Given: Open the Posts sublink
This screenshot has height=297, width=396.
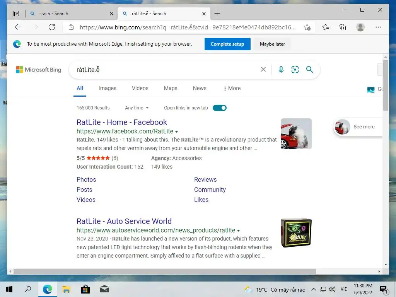Looking at the screenshot, I should pyautogui.click(x=84, y=189).
